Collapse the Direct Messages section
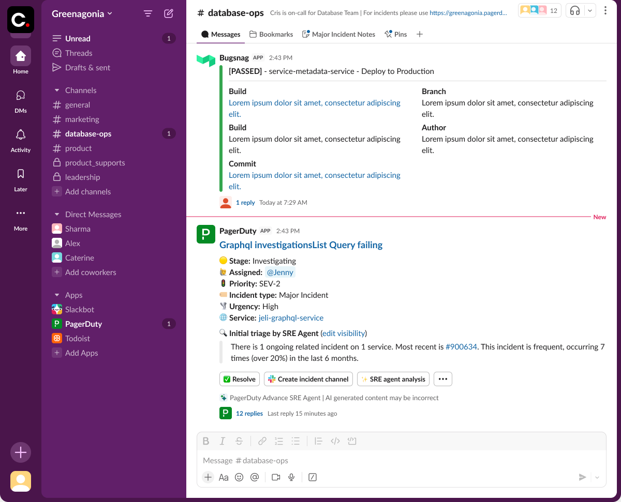The width and height of the screenshot is (621, 502). (x=57, y=214)
